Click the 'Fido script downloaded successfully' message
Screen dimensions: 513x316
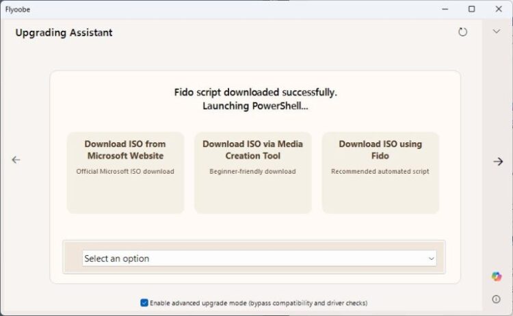(x=255, y=92)
